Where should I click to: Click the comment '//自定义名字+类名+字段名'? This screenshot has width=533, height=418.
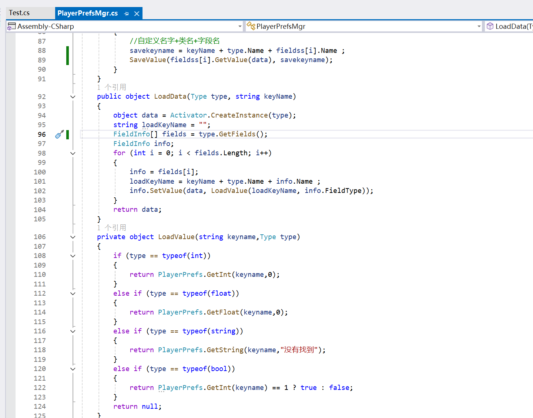click(x=175, y=41)
